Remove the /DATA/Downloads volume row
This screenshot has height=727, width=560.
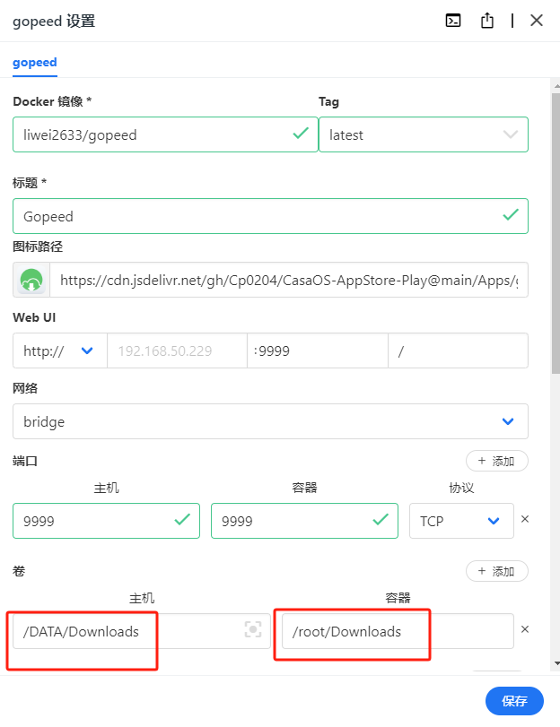click(x=525, y=629)
